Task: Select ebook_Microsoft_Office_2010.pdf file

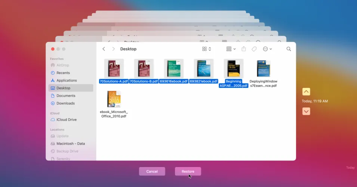Action: click(x=114, y=99)
